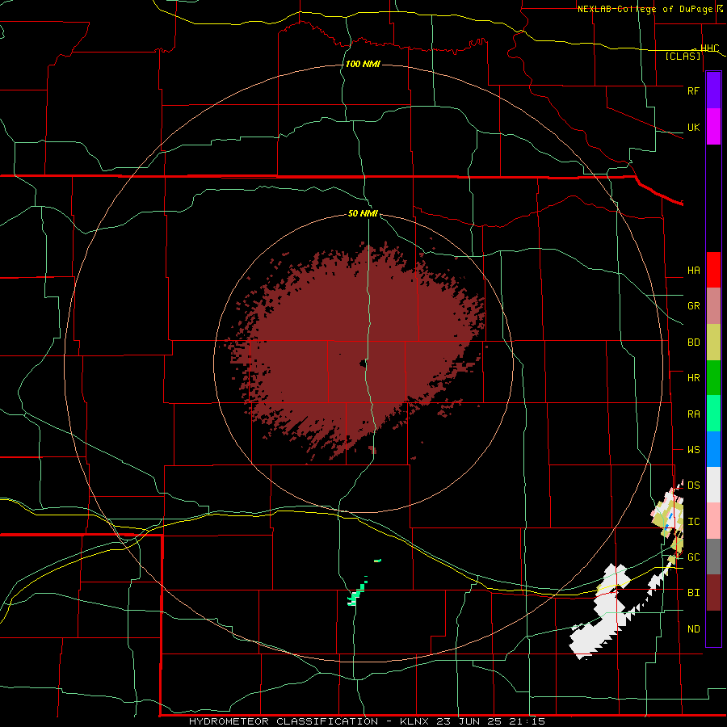Click the [CLAS] product label

coord(683,56)
